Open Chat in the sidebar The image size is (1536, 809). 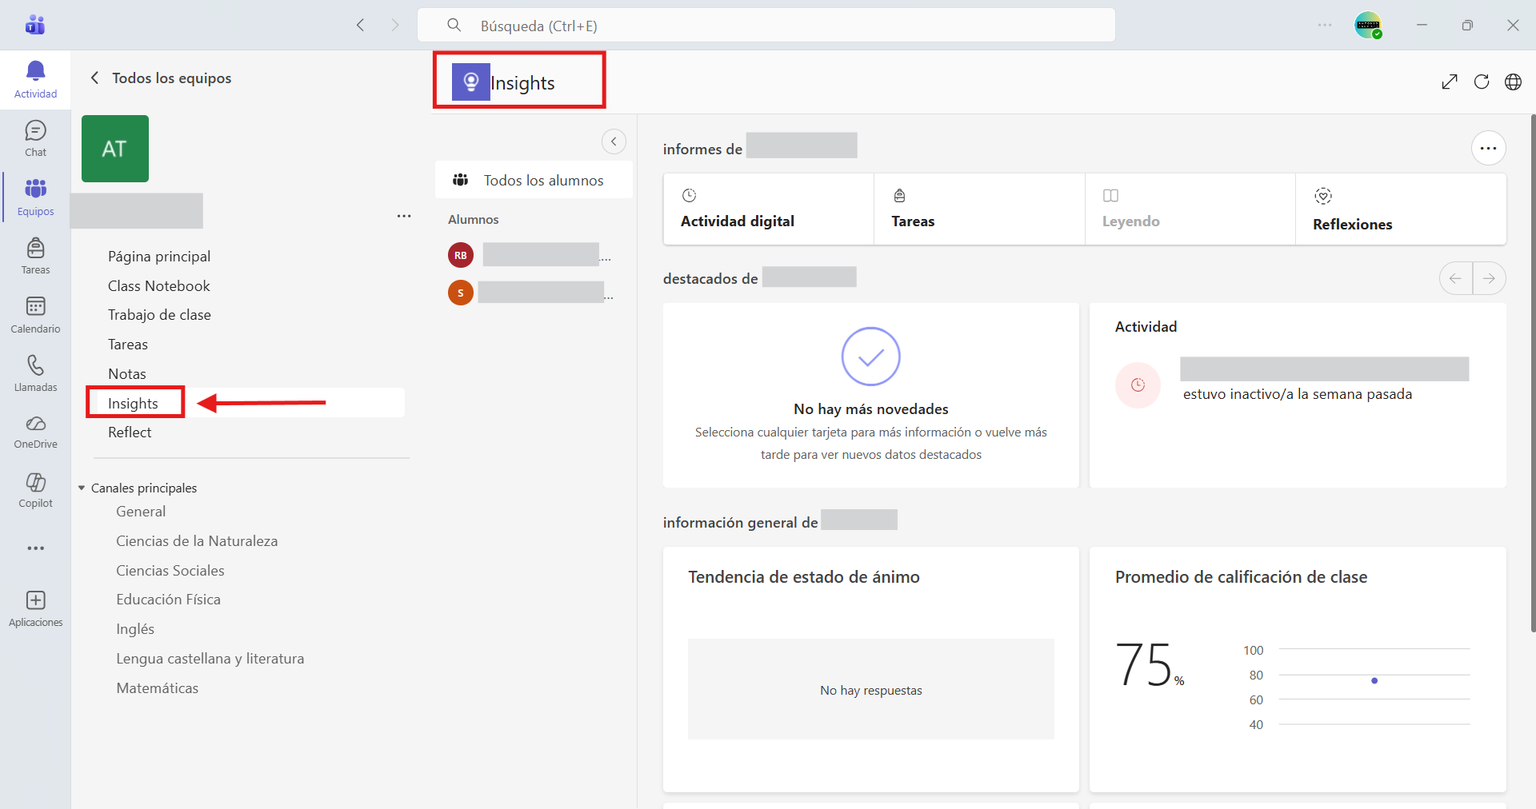pyautogui.click(x=35, y=138)
